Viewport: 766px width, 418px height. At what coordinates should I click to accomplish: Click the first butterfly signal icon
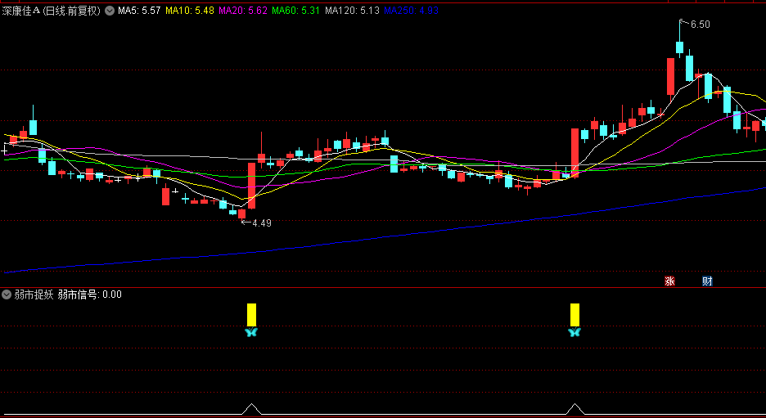coord(251,333)
